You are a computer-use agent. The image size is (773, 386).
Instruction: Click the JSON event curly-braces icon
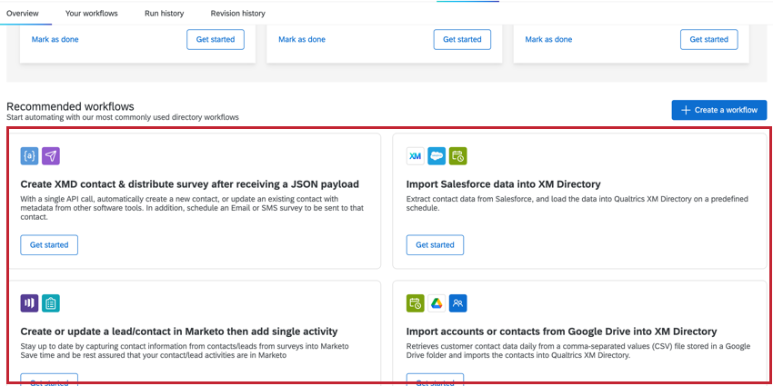click(x=30, y=156)
